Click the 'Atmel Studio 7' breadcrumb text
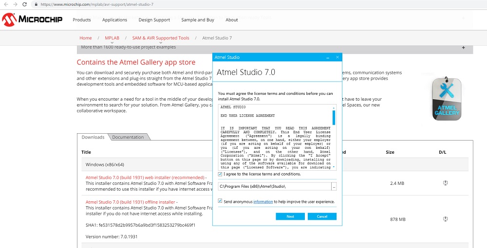The image size is (487, 248). pyautogui.click(x=217, y=38)
